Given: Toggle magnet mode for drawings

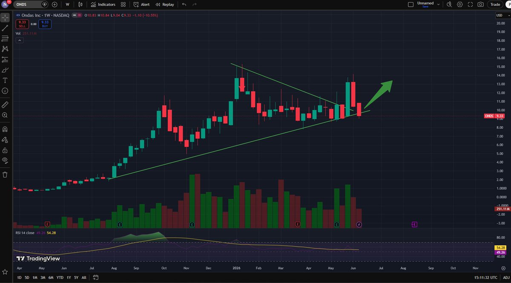Looking at the screenshot, I should coord(5,129).
